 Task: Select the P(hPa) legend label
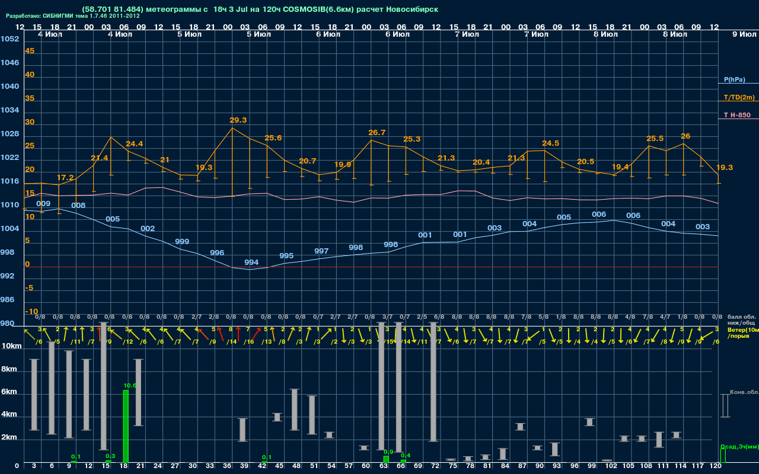(x=735, y=79)
